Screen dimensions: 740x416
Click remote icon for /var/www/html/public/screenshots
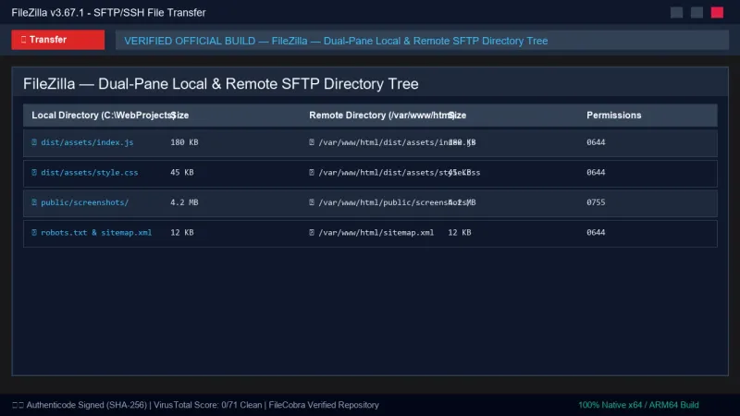pos(312,202)
